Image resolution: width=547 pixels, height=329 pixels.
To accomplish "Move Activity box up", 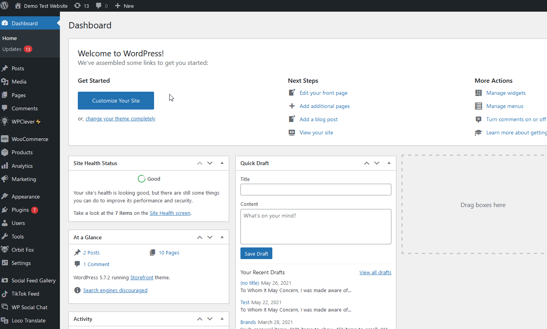I will (200, 319).
